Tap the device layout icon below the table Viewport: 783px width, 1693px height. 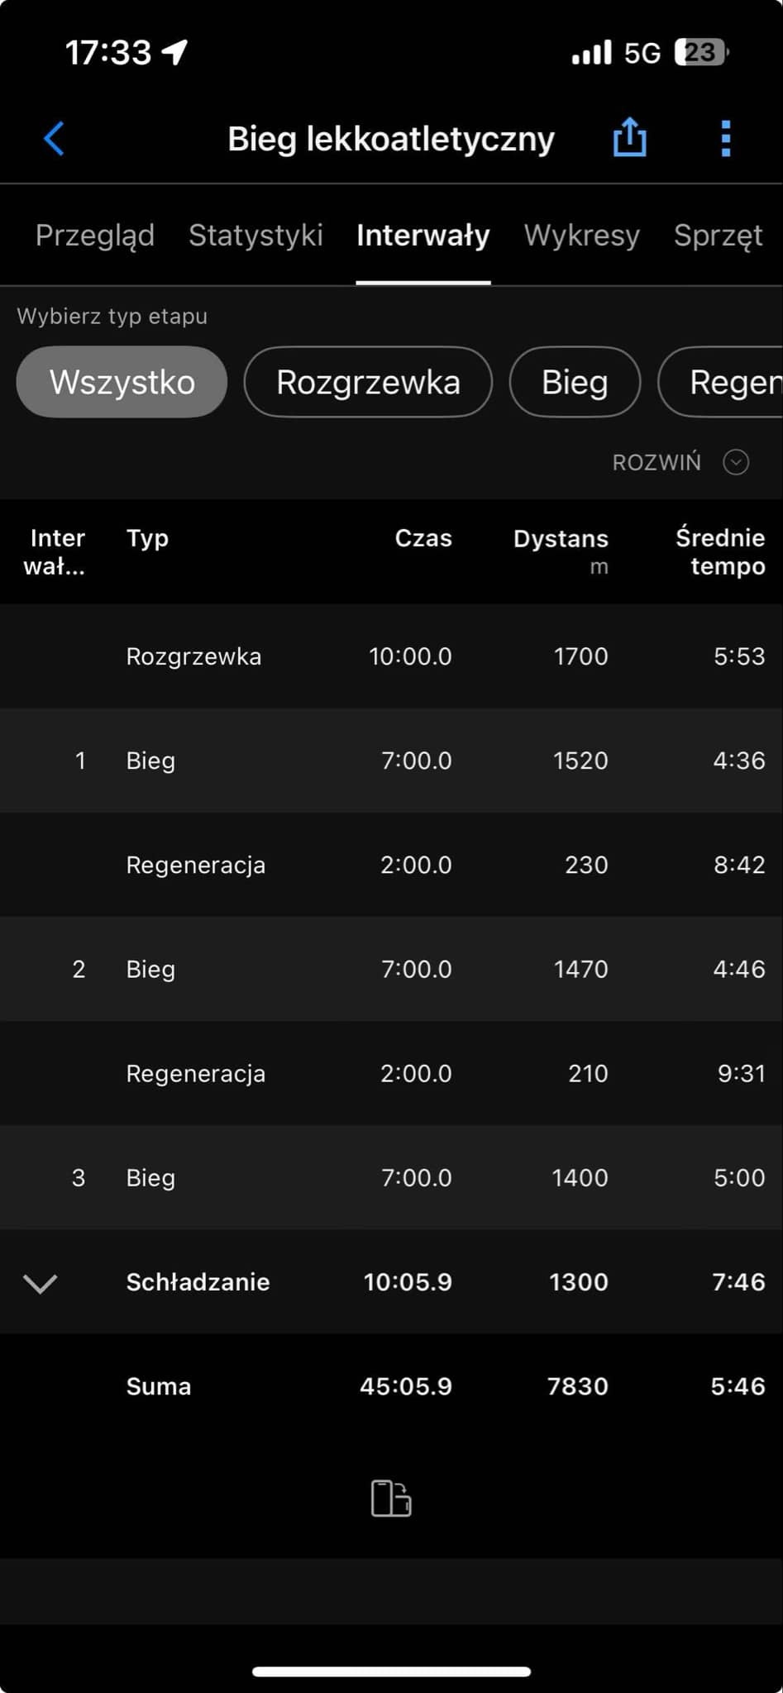click(x=391, y=1497)
